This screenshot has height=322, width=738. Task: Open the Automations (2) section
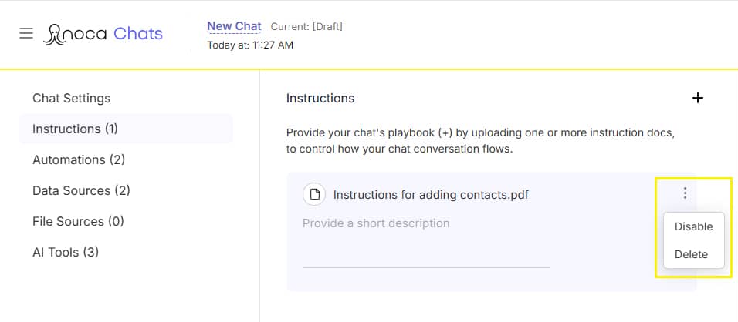(79, 159)
